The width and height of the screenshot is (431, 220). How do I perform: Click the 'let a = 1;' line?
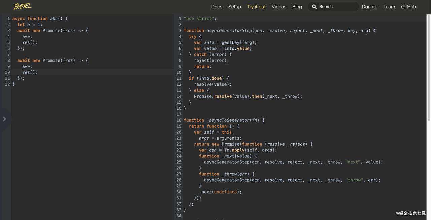point(30,25)
